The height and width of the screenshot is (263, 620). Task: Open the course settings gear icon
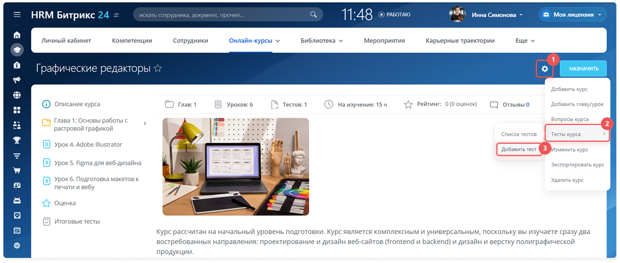(x=544, y=69)
